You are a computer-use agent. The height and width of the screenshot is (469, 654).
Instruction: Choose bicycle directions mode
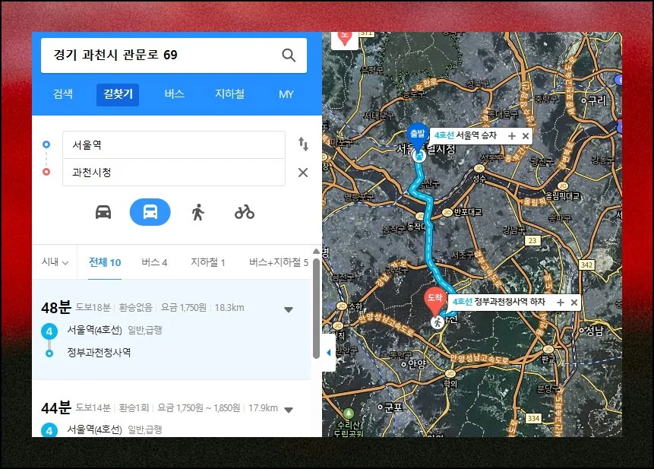[x=245, y=212]
